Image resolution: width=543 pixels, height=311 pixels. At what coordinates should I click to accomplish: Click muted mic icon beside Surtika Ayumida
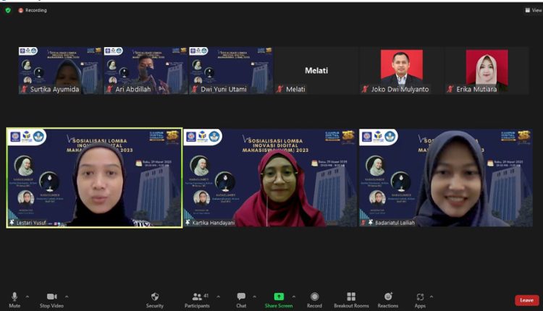[24, 89]
